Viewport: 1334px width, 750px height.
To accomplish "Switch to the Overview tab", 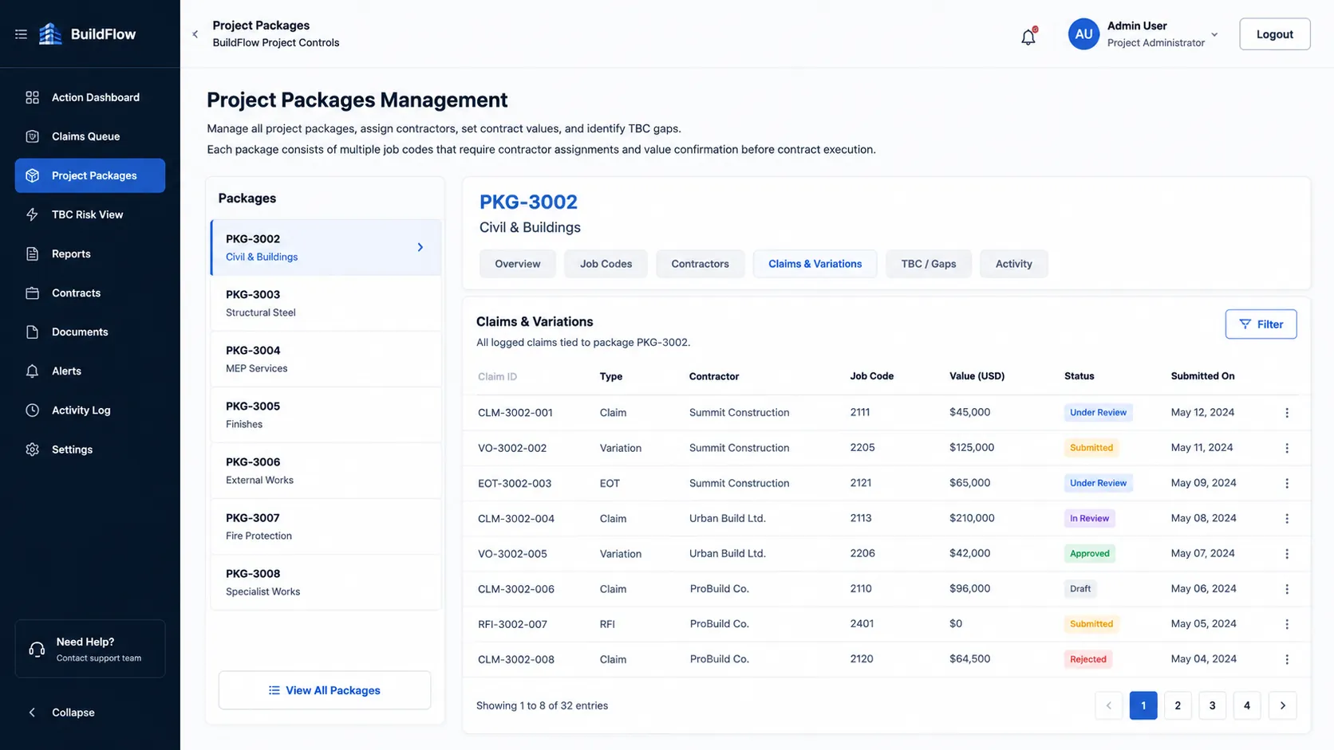I will coord(517,264).
